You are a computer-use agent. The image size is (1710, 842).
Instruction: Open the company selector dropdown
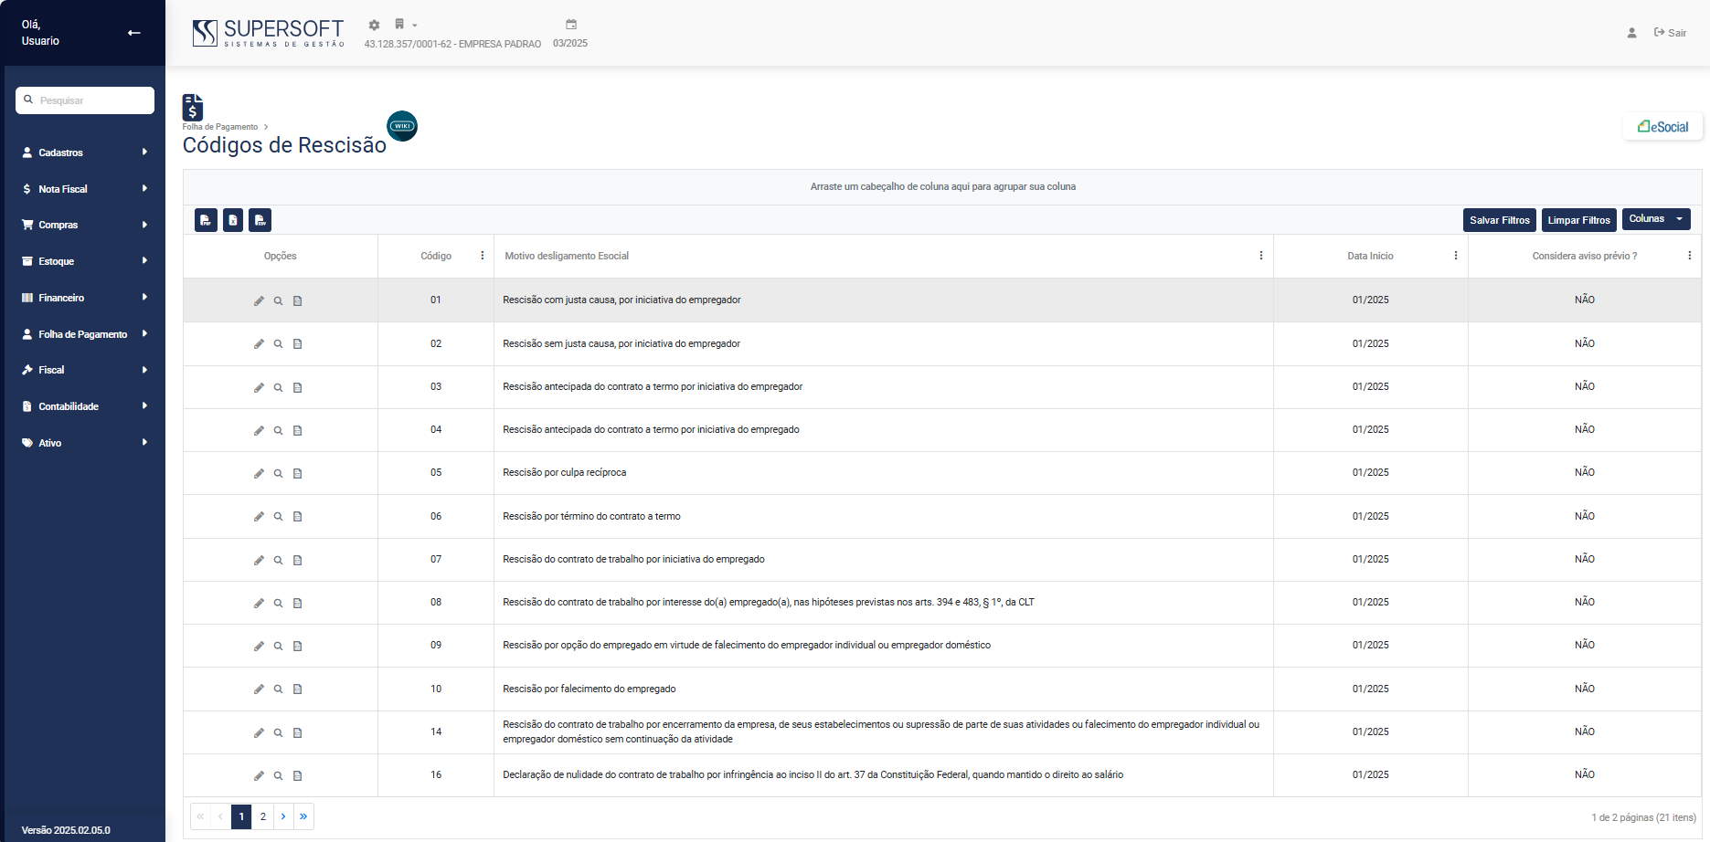[x=405, y=25]
